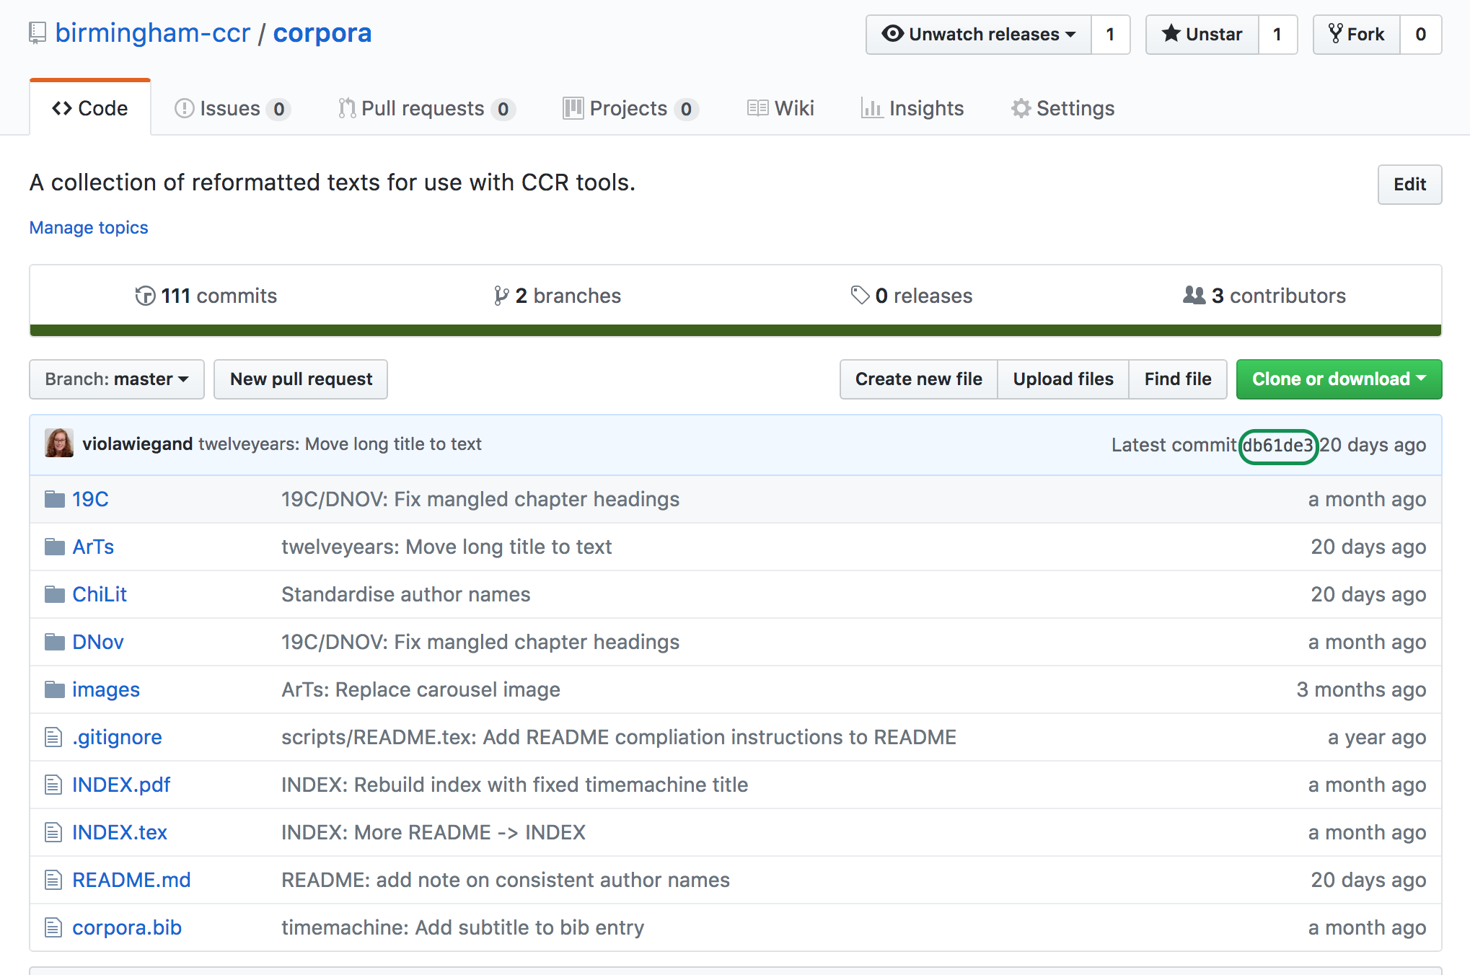Image resolution: width=1470 pixels, height=975 pixels.
Task: Click the Settings gear icon
Action: tap(1021, 108)
